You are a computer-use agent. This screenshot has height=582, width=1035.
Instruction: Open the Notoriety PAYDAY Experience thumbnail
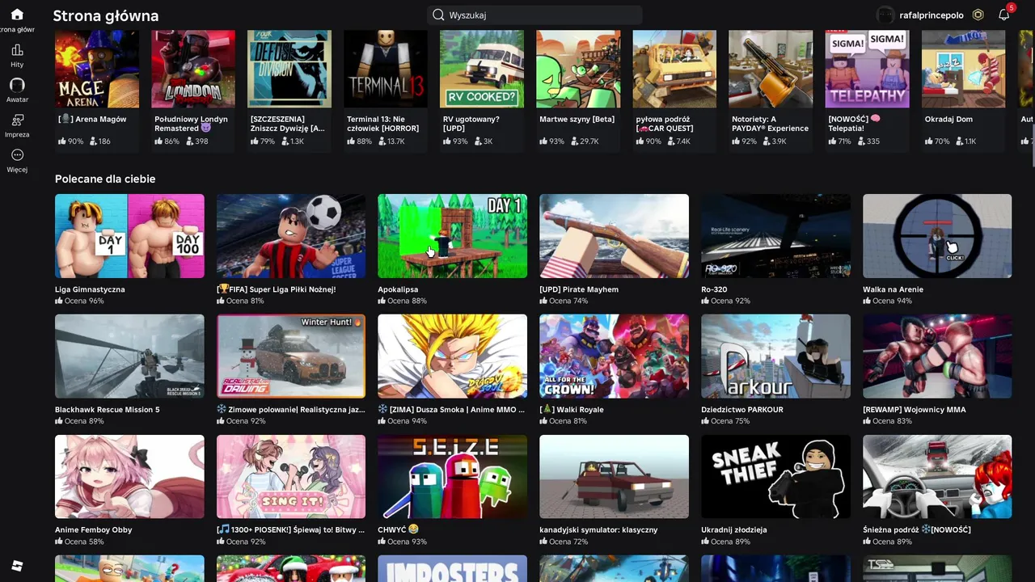coord(771,70)
